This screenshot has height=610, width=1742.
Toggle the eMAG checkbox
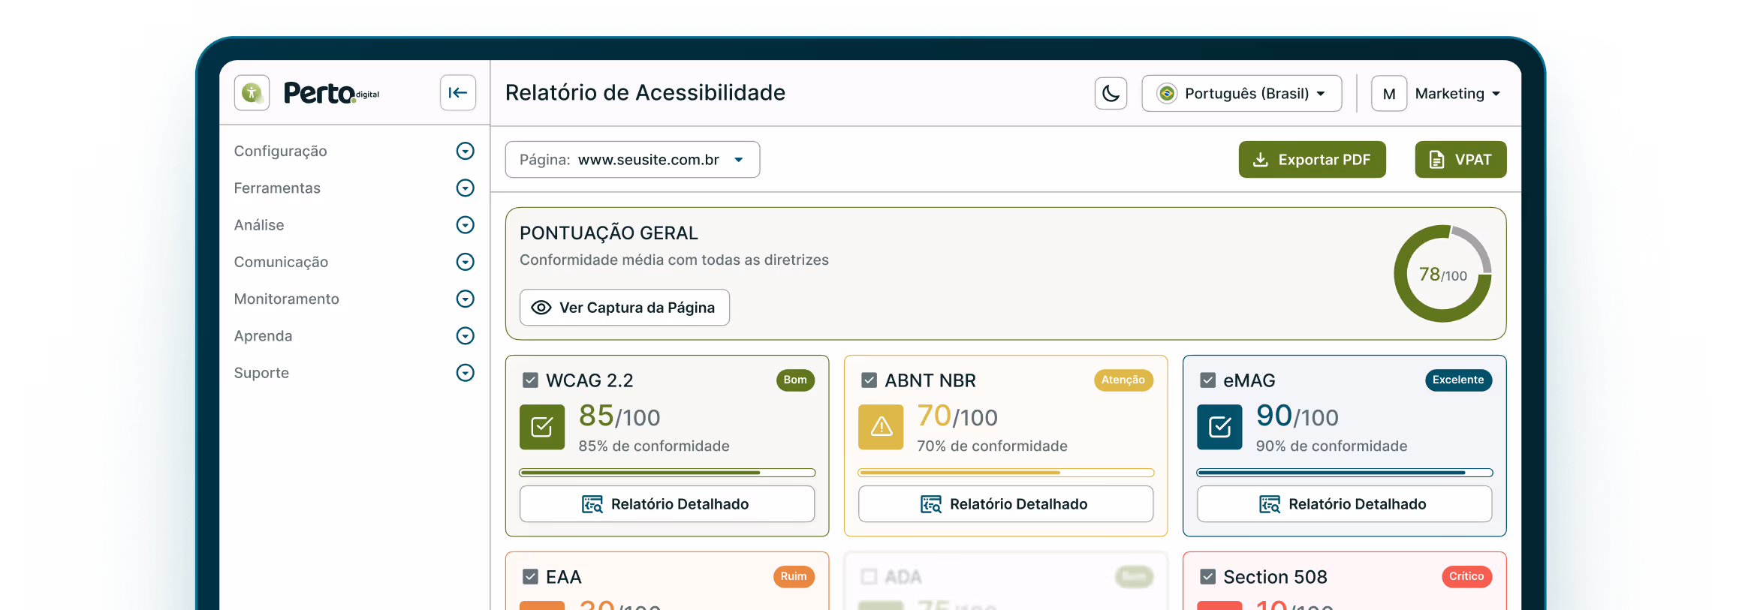pos(1207,380)
